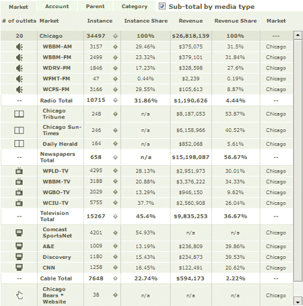This screenshot has height=306, width=303.
Task: Click the diamond icon in Radio Total row
Action: tap(115, 100)
